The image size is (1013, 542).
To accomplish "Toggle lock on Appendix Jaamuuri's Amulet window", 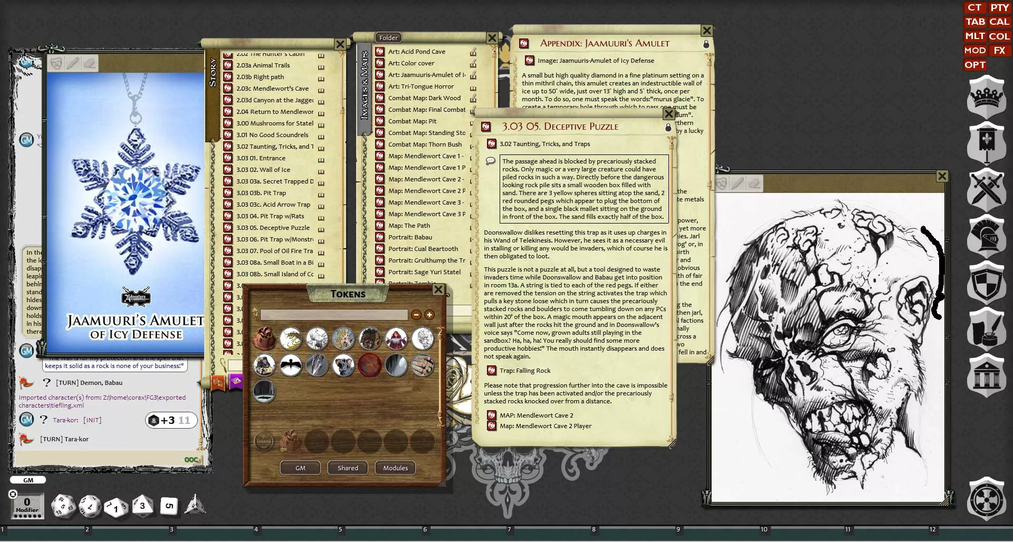I will pyautogui.click(x=706, y=44).
